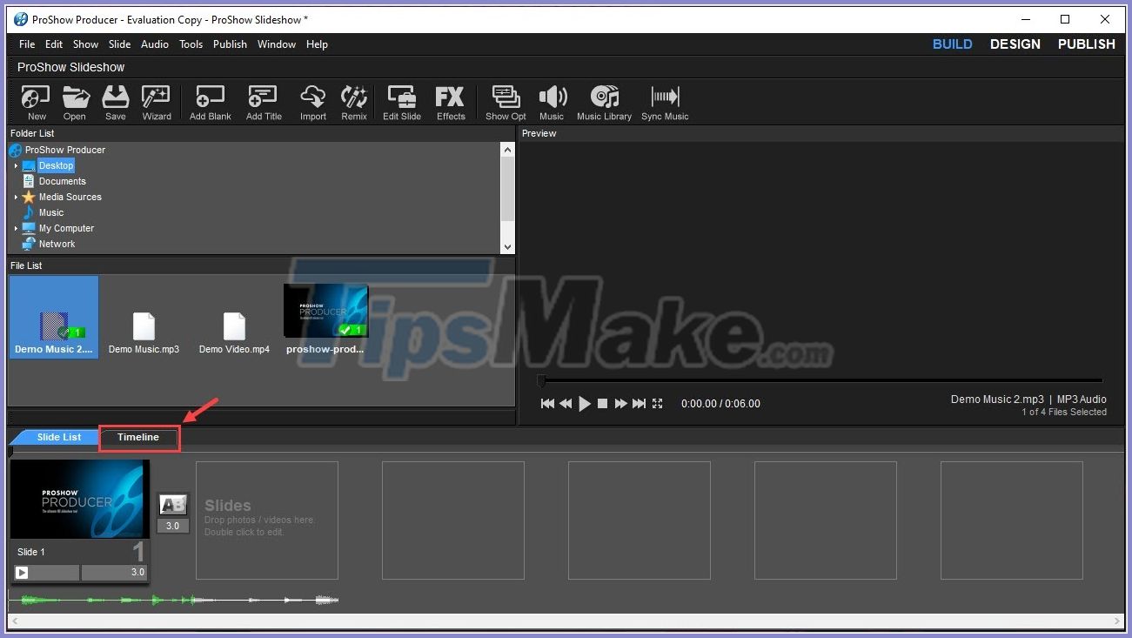The image size is (1132, 638).
Task: Click the PUBLISH workspace button
Action: [1085, 44]
